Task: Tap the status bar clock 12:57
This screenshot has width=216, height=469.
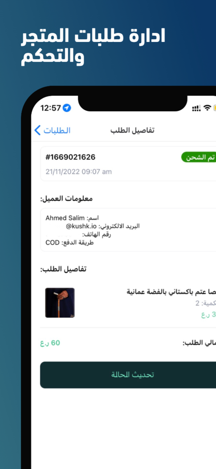Action: (x=50, y=108)
